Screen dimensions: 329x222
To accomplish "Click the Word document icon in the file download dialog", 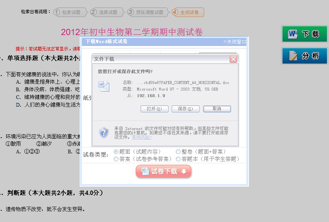I will click(x=104, y=86).
